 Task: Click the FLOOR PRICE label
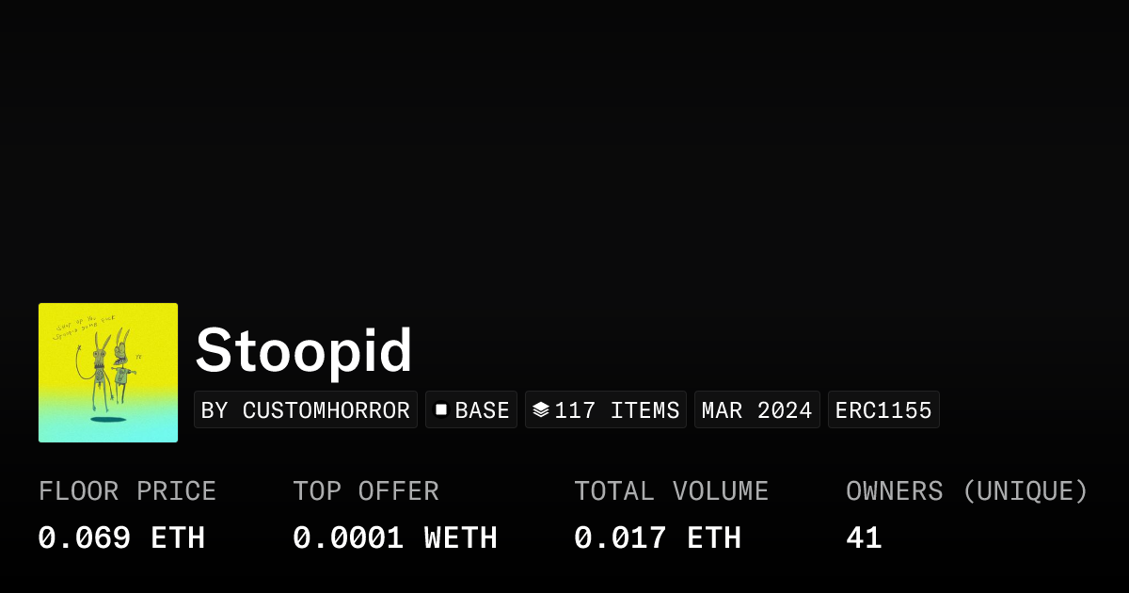click(x=127, y=491)
